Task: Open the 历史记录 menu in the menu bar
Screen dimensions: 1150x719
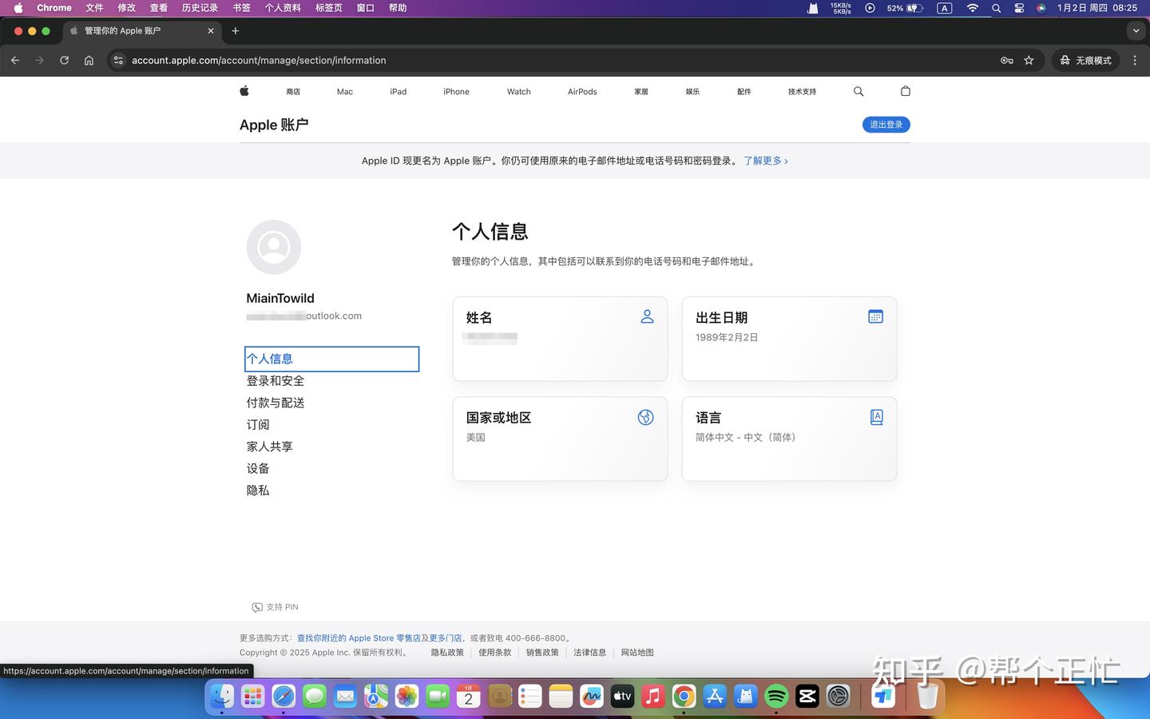Action: point(199,8)
